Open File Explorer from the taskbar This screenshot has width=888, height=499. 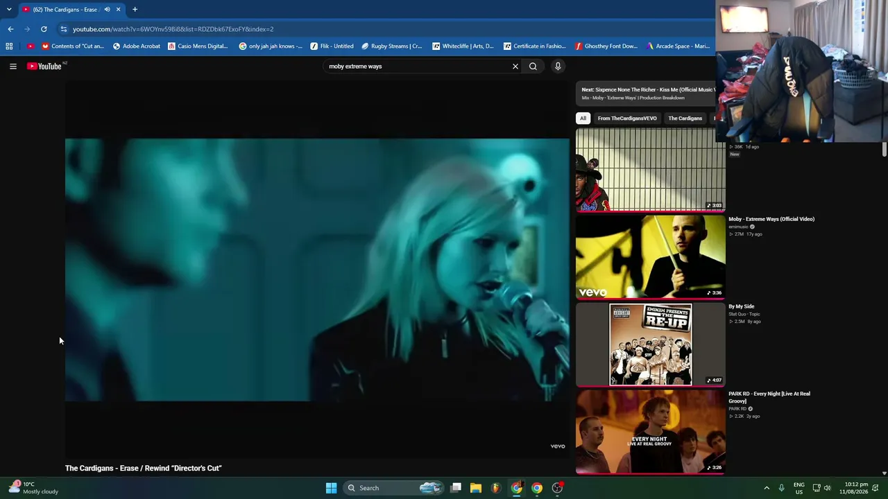476,488
